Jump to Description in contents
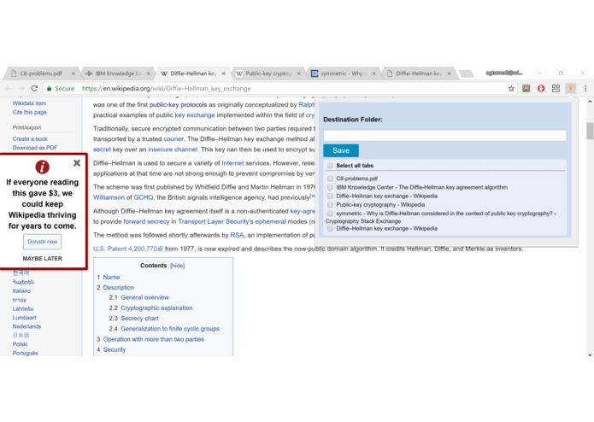Viewport: 594px width, 422px height. tap(119, 287)
